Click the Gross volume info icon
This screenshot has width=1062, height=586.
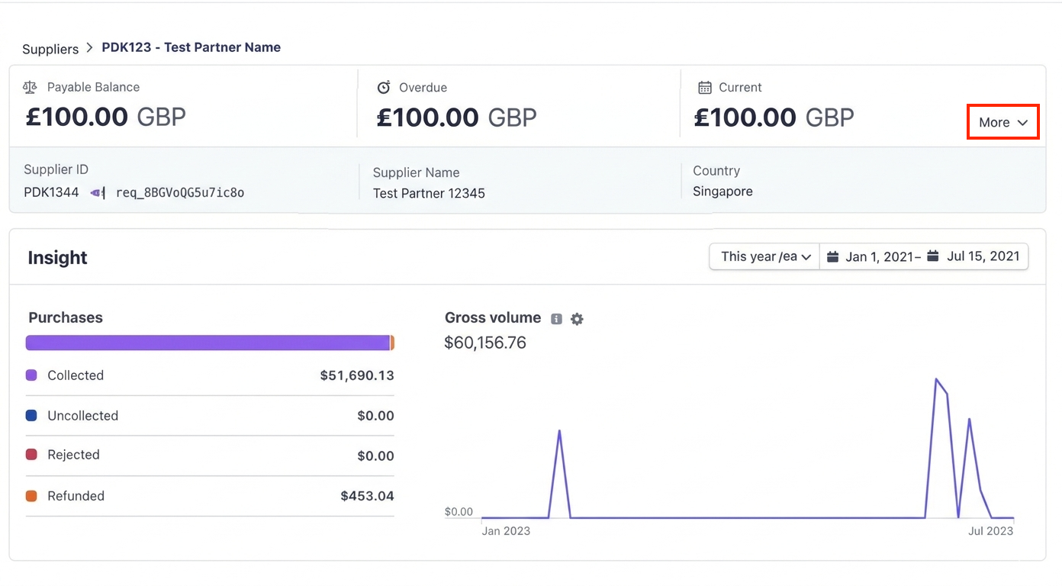(x=557, y=319)
